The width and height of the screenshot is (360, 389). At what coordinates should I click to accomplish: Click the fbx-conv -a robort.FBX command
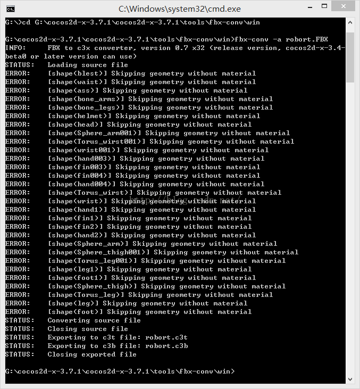point(281,39)
